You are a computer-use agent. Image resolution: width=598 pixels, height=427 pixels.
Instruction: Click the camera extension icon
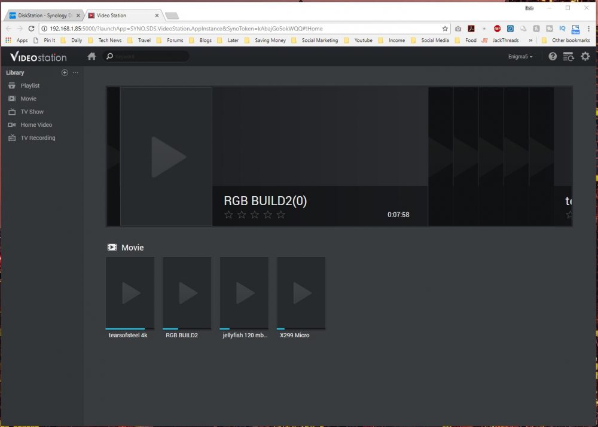pos(458,29)
